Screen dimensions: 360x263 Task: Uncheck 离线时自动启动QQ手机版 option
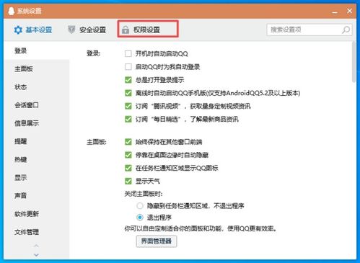click(x=128, y=93)
